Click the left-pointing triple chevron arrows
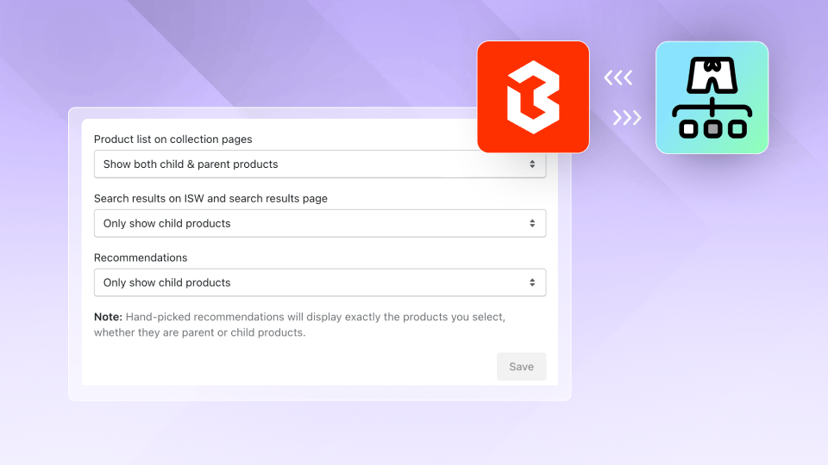The width and height of the screenshot is (828, 465). pos(618,78)
